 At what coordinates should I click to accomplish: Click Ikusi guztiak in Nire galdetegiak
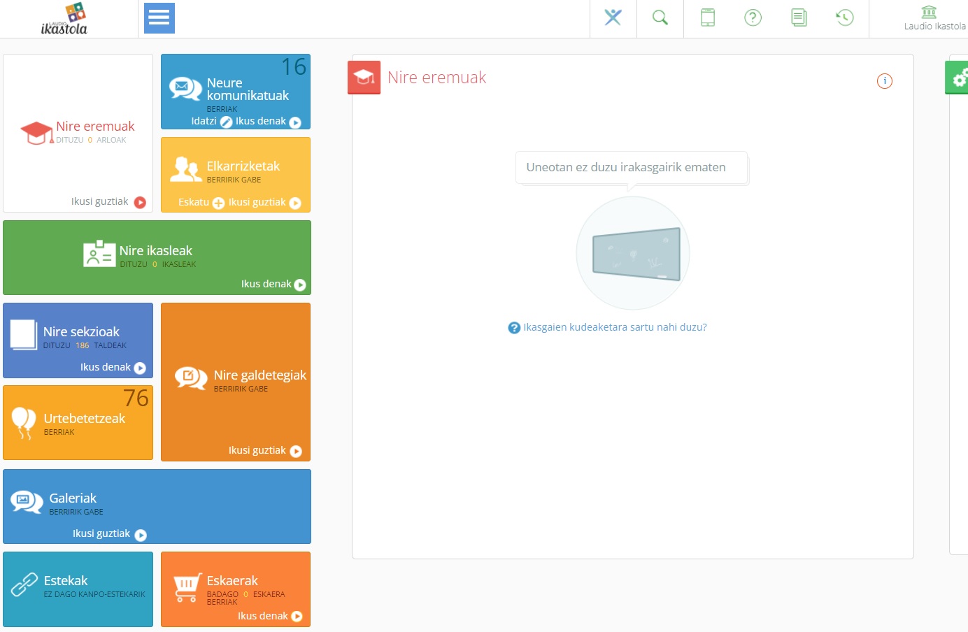coord(264,451)
